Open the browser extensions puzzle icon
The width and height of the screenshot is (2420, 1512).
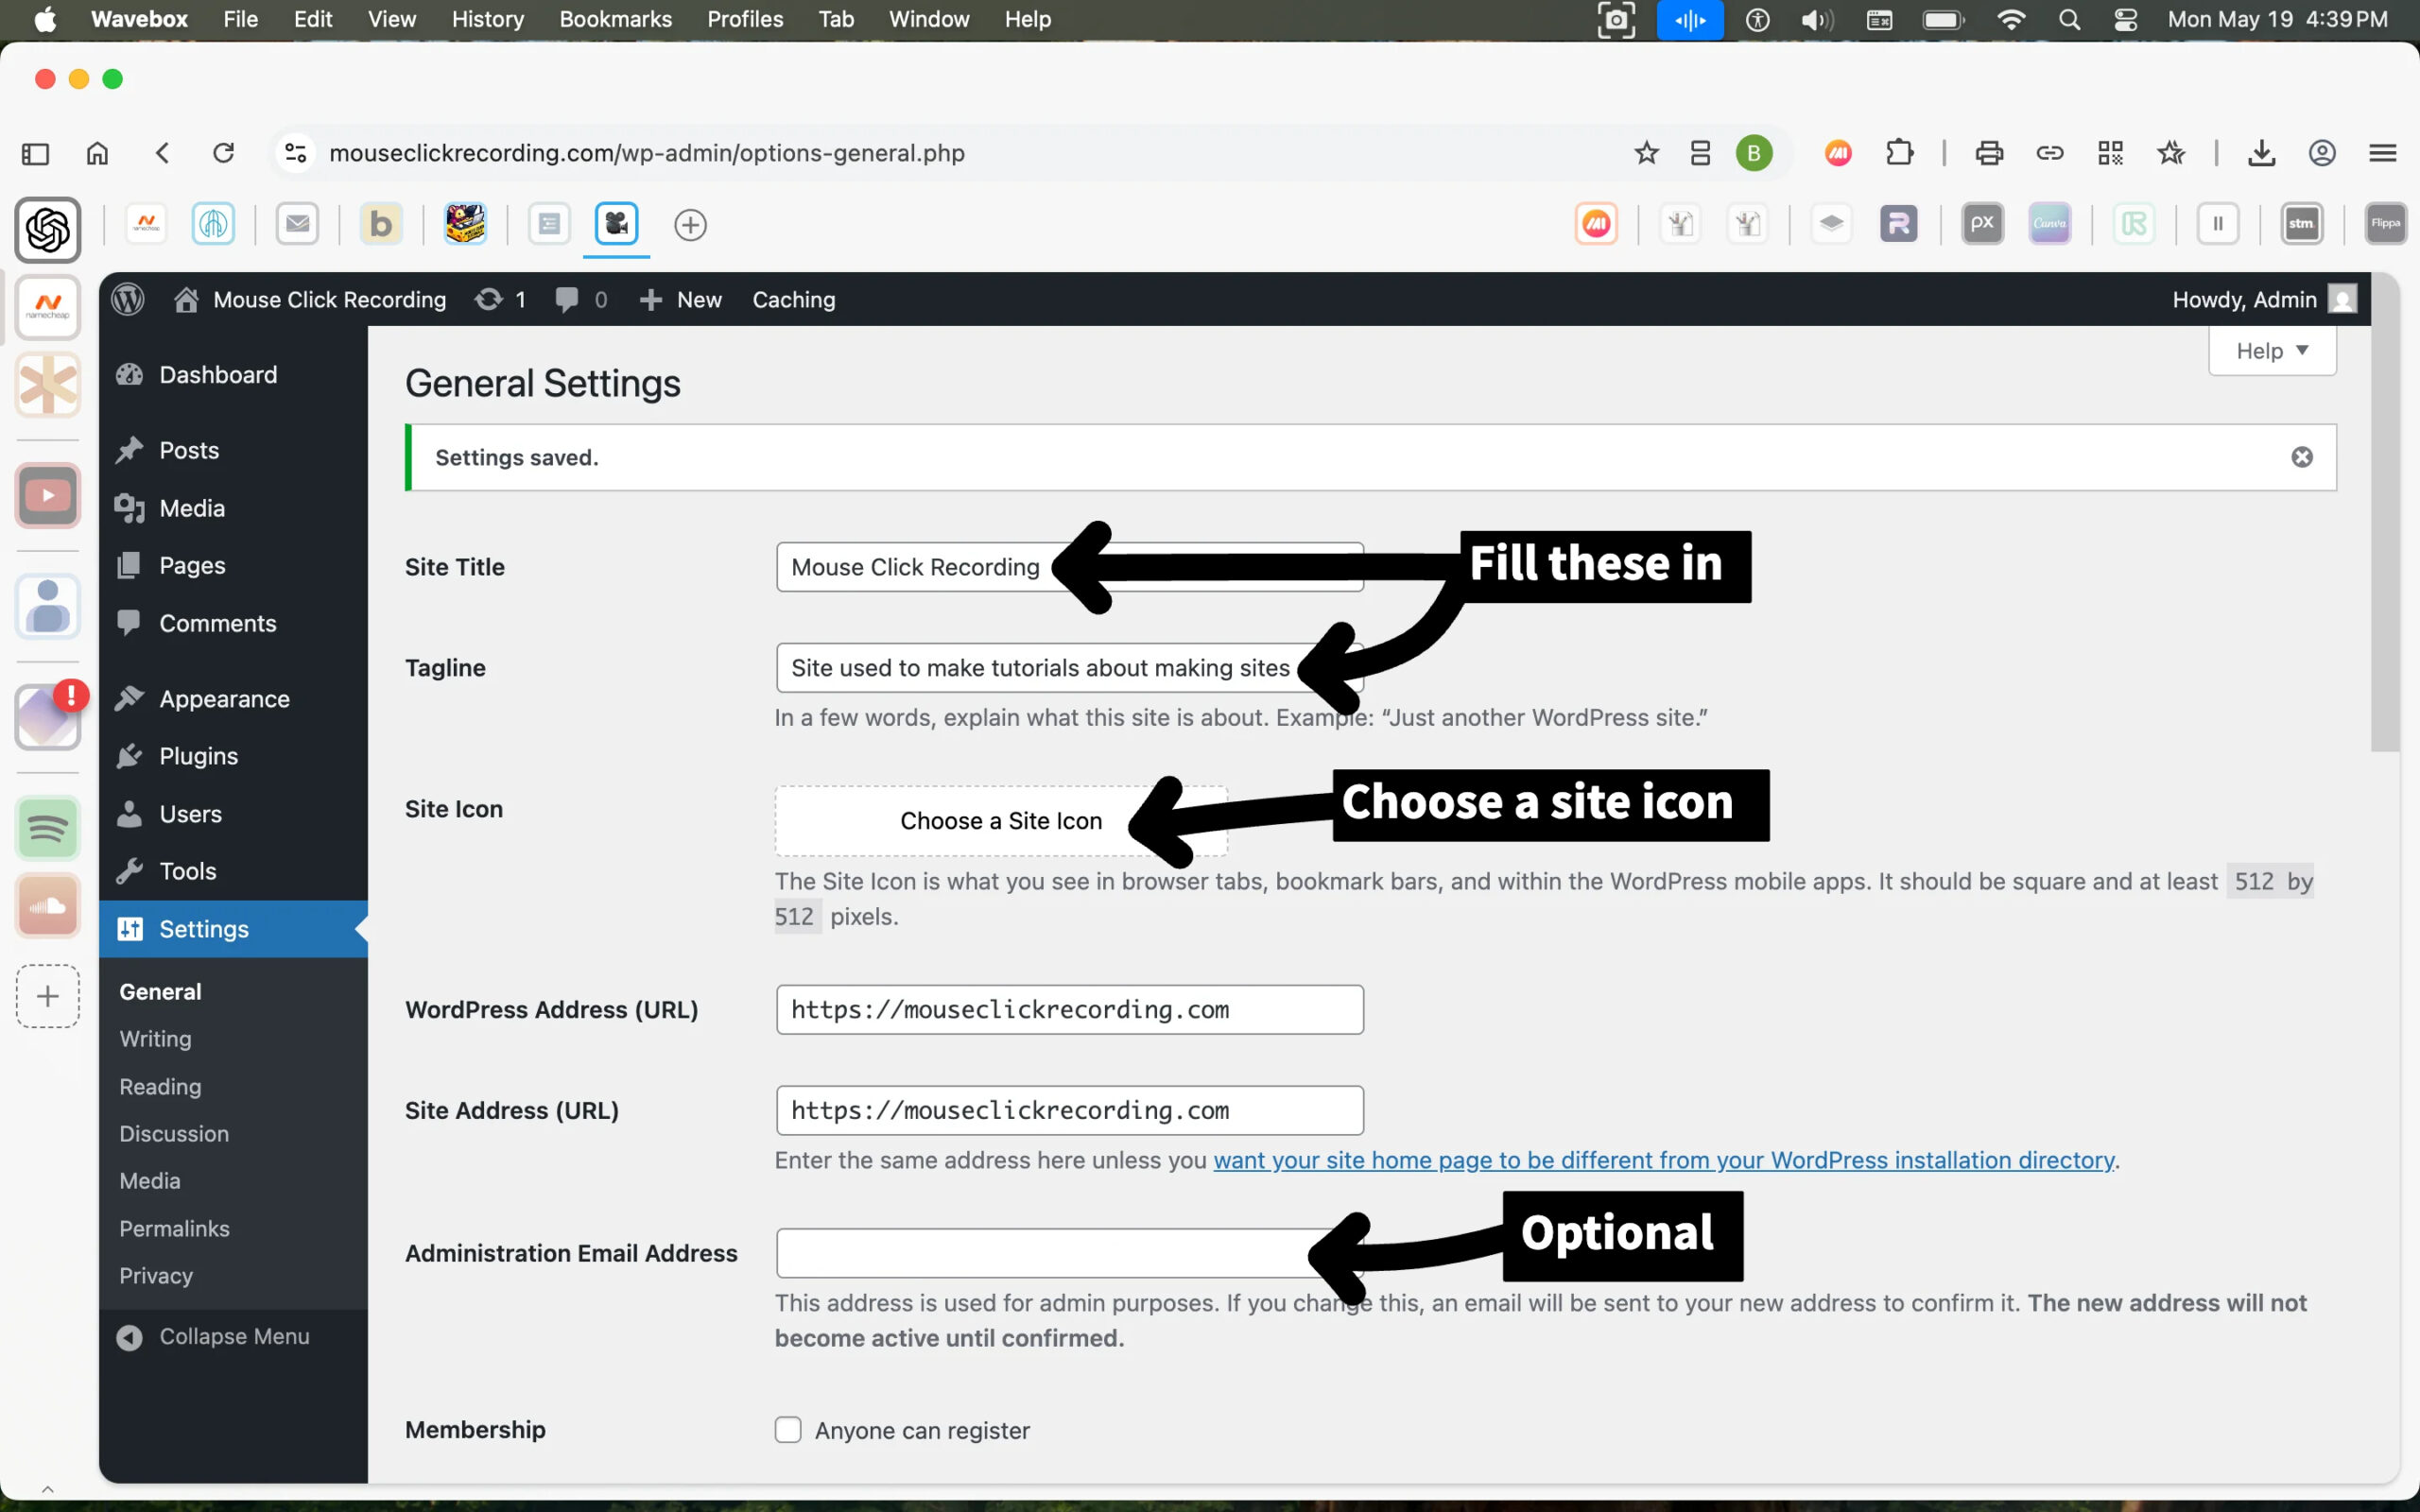[1899, 153]
